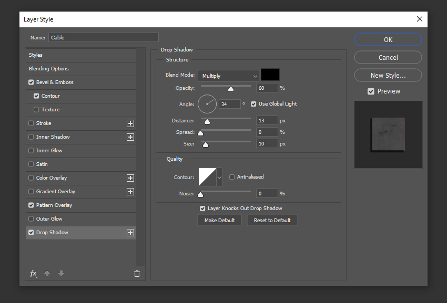Uncheck Bevel & Emboss effect
447x303 pixels.
31,82
